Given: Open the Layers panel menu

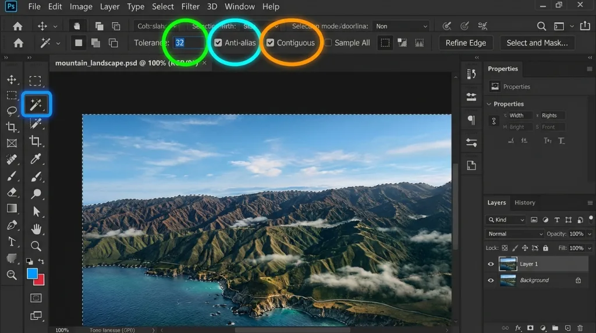Looking at the screenshot, I should coord(590,203).
